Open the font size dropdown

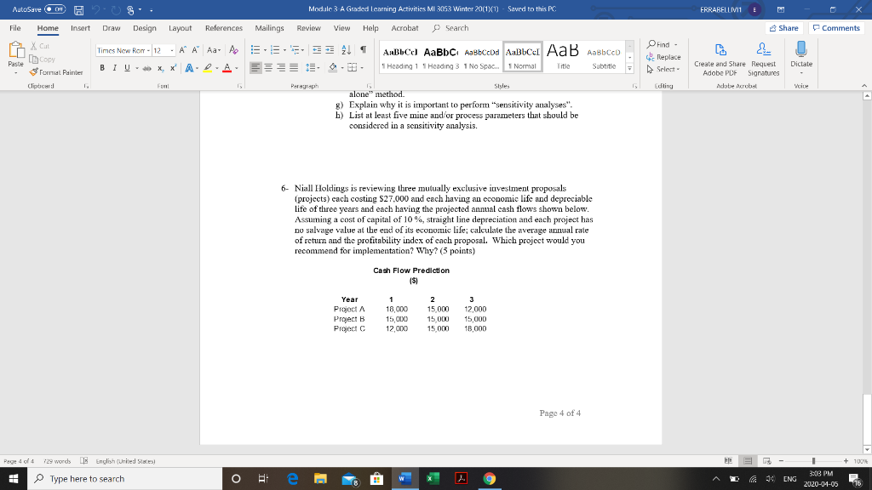click(172, 50)
